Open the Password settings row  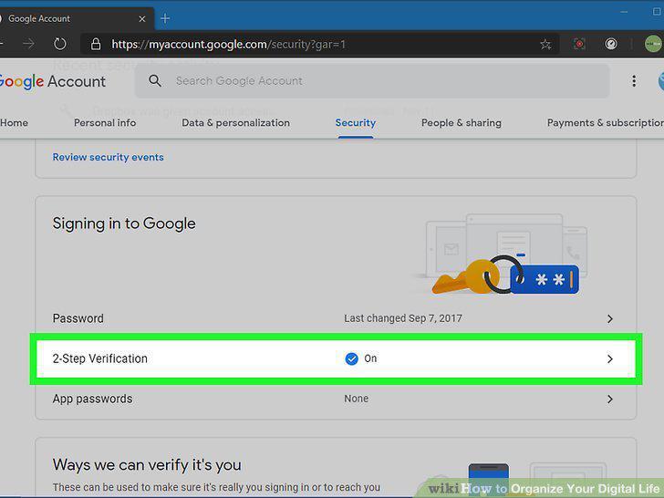(x=336, y=318)
